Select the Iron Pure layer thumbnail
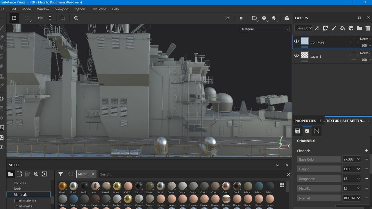 click(305, 41)
